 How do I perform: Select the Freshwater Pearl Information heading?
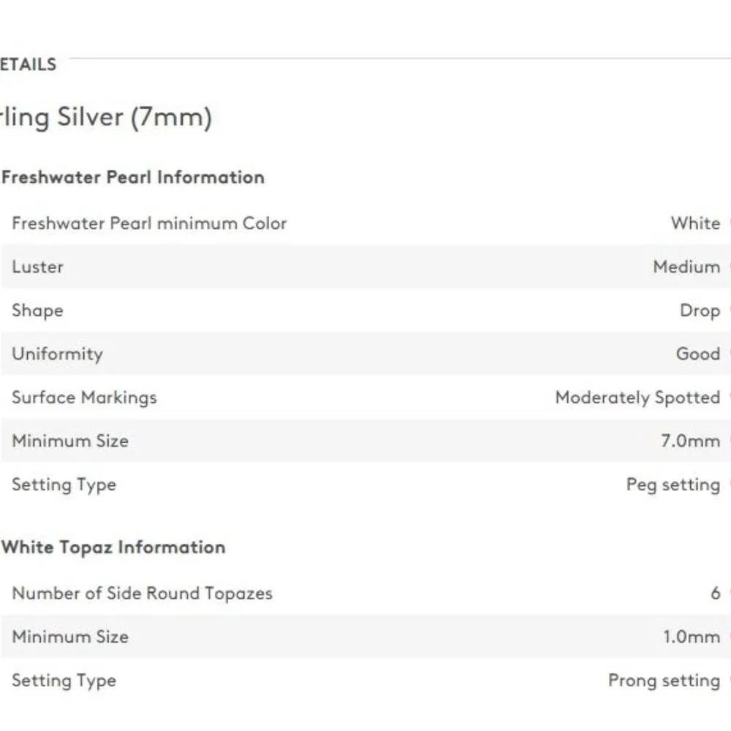(x=133, y=177)
